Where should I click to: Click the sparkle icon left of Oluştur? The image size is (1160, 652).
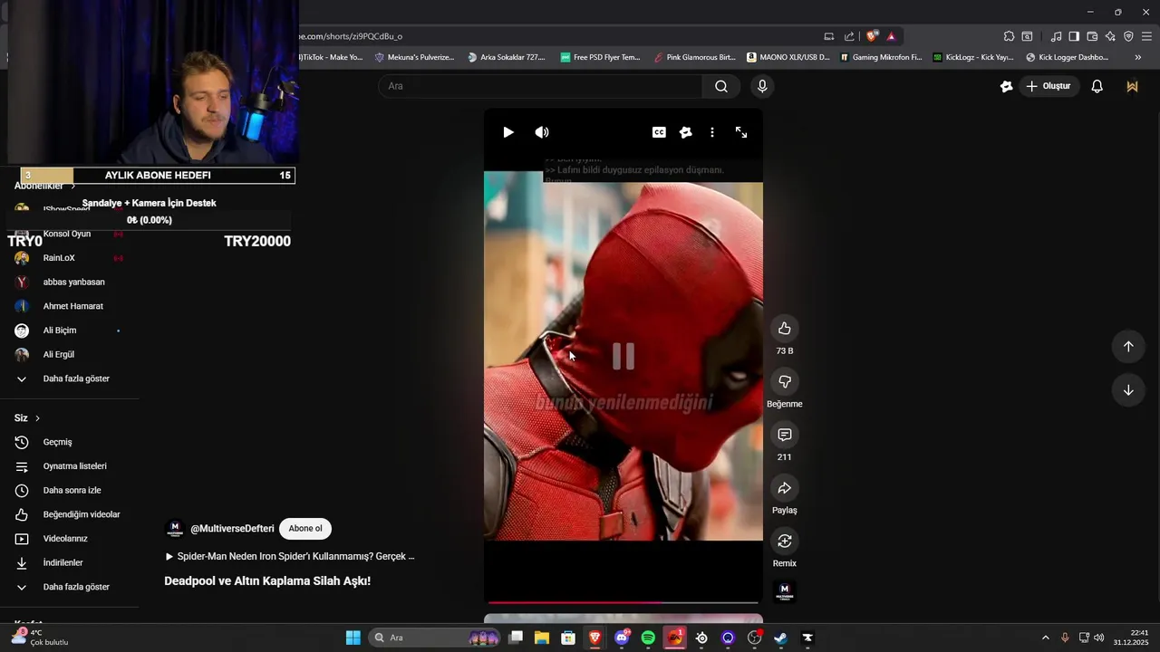pyautogui.click(x=1006, y=86)
